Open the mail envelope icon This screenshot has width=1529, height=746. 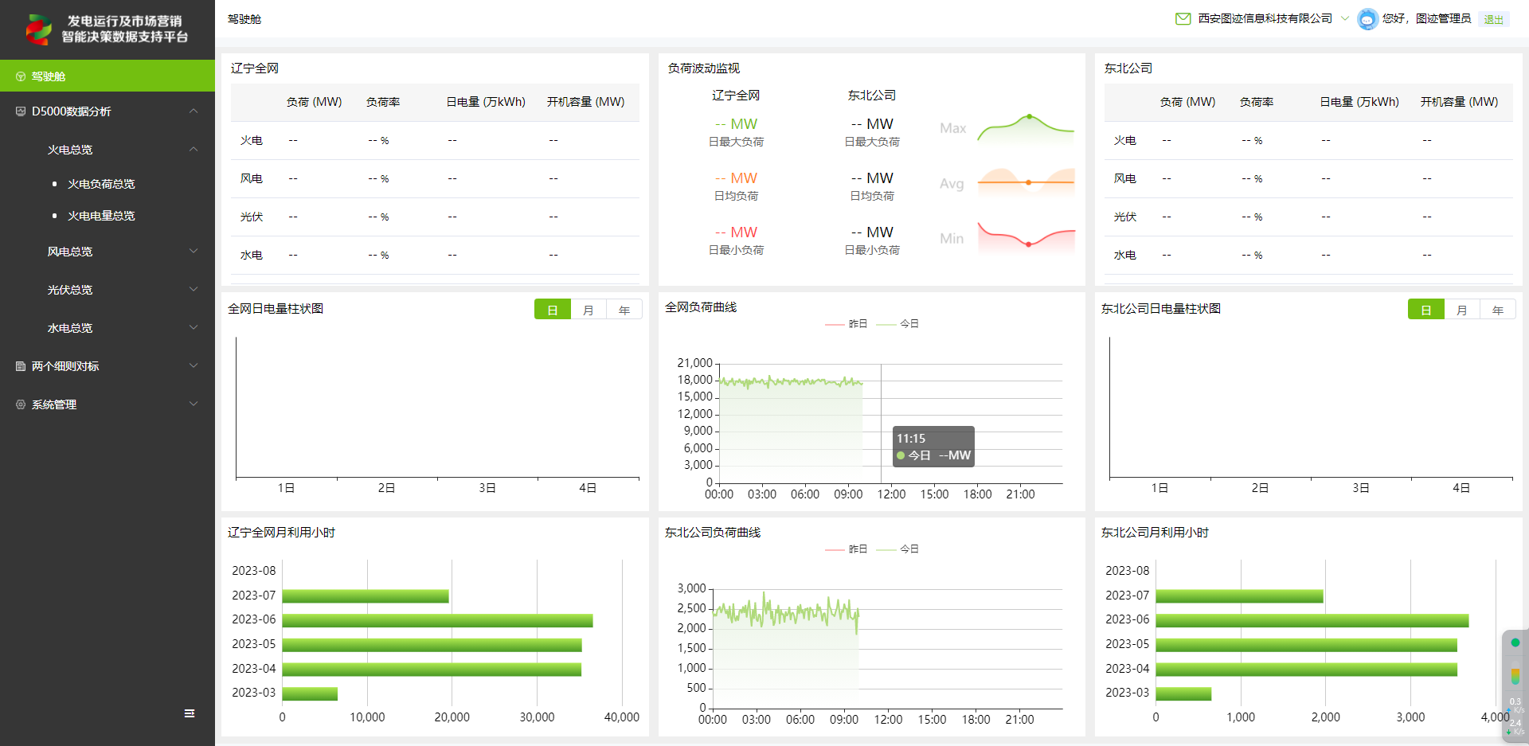(x=1183, y=18)
